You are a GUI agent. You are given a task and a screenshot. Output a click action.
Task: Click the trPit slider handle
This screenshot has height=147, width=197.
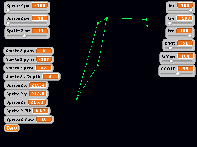pyautogui.click(x=170, y=48)
